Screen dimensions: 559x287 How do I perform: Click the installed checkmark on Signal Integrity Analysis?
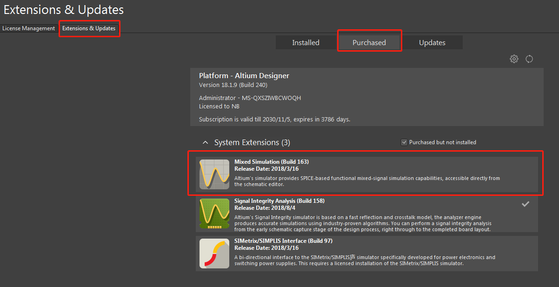526,204
